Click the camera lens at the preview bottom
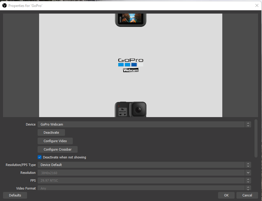 tap(138, 110)
